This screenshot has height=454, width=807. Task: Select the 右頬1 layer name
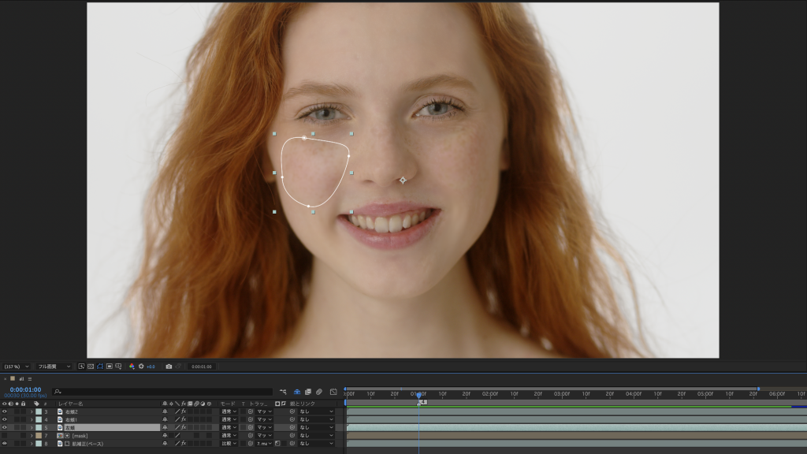(73, 419)
